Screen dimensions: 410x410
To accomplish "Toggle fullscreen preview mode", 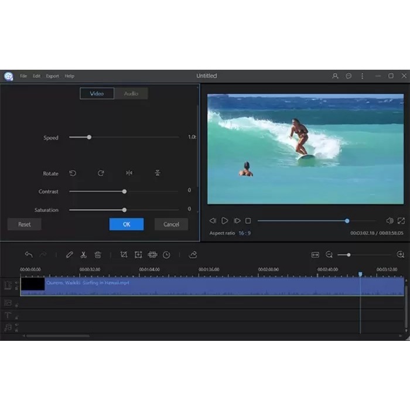I will (401, 221).
